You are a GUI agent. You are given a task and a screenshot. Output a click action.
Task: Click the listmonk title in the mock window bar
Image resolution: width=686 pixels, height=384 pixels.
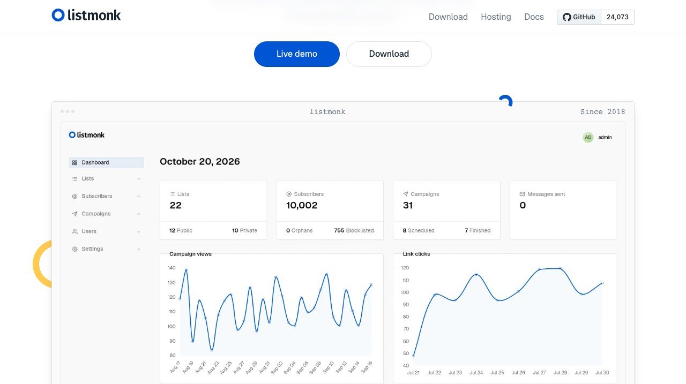(x=327, y=112)
